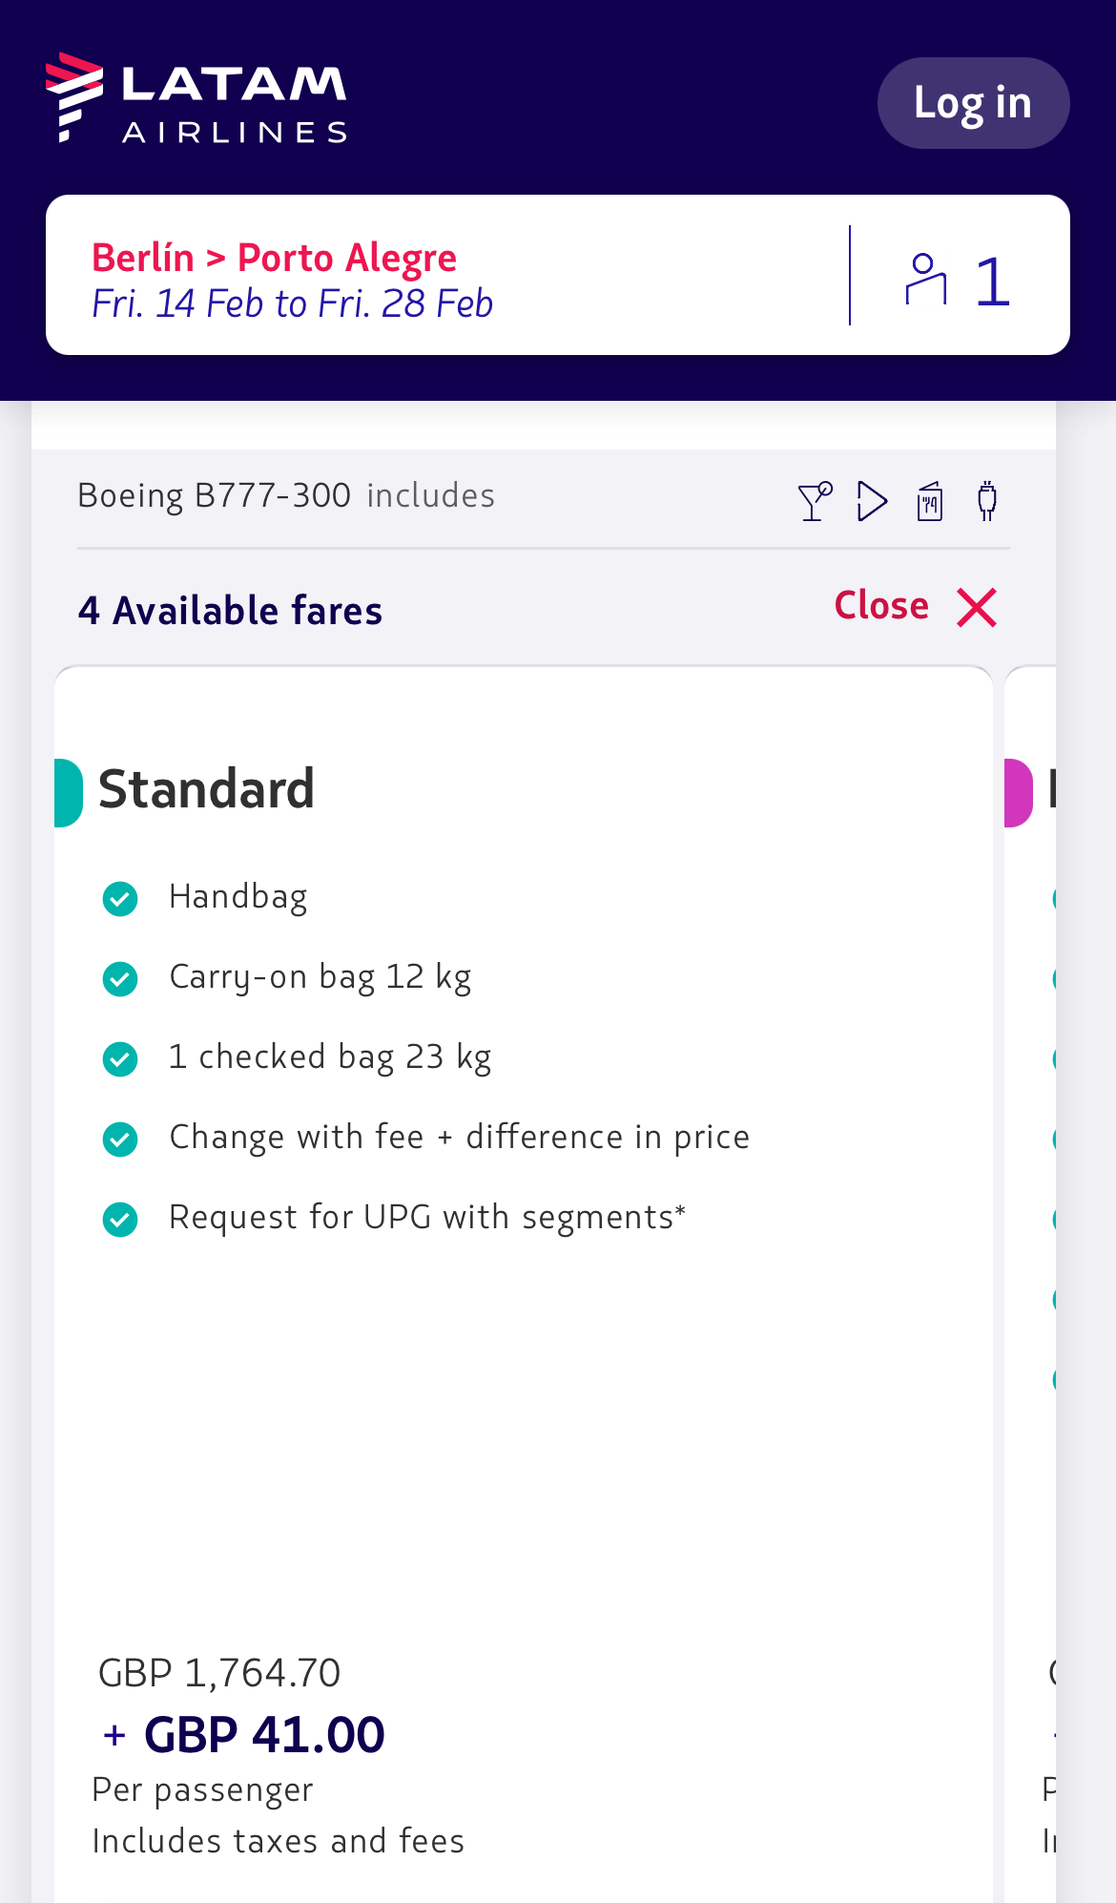Click the teal Standard fare color tab

(69, 792)
